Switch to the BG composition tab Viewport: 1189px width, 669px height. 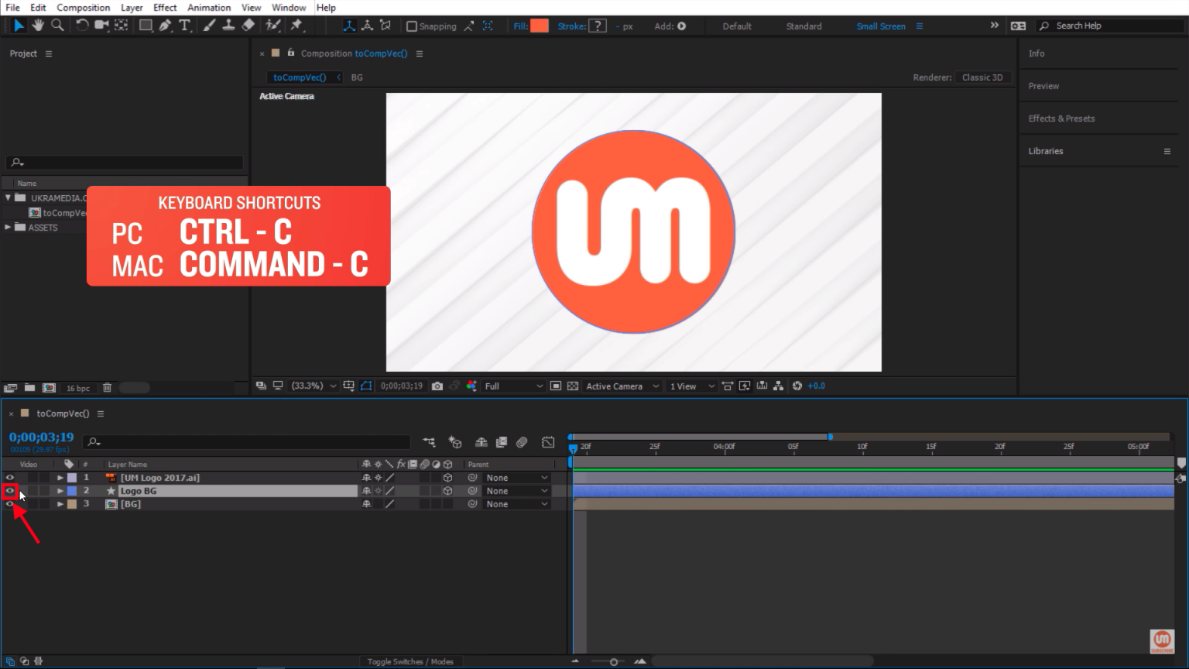coord(357,77)
